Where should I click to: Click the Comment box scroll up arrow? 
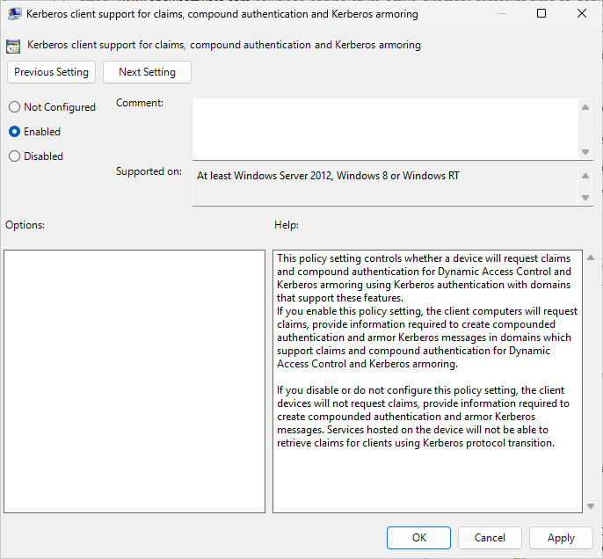tap(585, 107)
